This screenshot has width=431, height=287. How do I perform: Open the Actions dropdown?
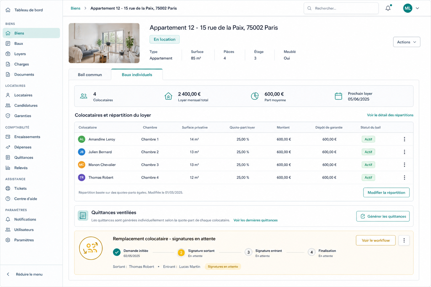coord(407,42)
